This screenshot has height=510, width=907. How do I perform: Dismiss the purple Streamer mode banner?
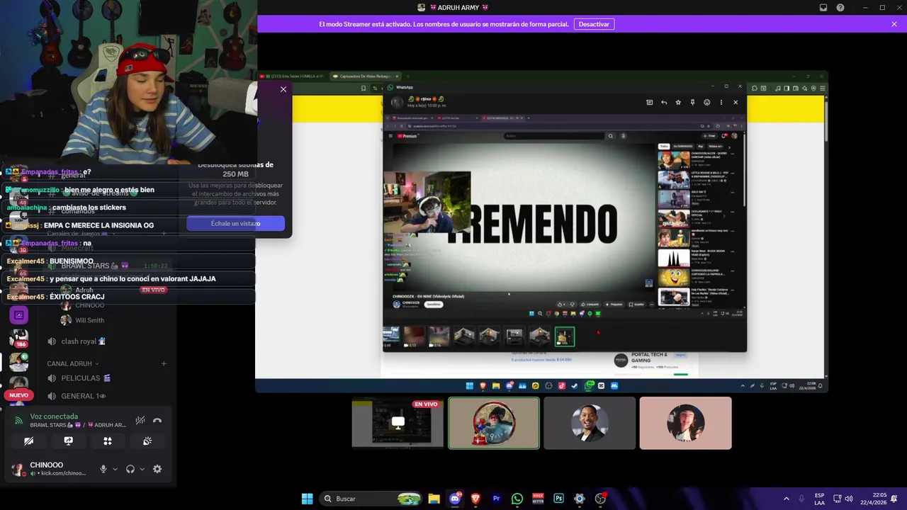pos(894,24)
